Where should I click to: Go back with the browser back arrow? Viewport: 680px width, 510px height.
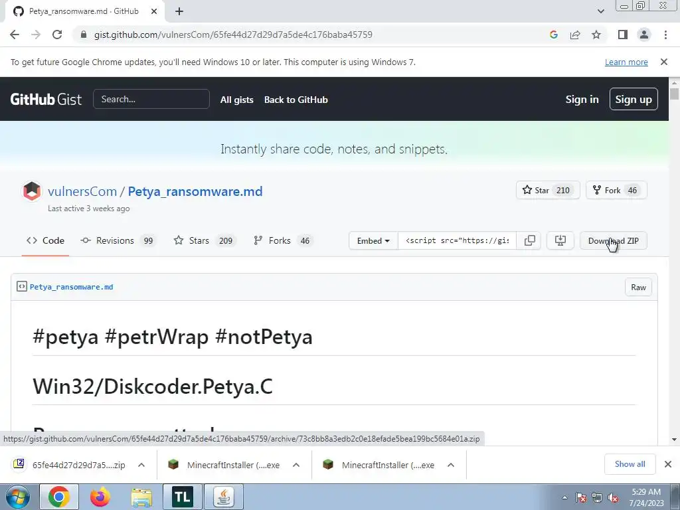point(15,35)
